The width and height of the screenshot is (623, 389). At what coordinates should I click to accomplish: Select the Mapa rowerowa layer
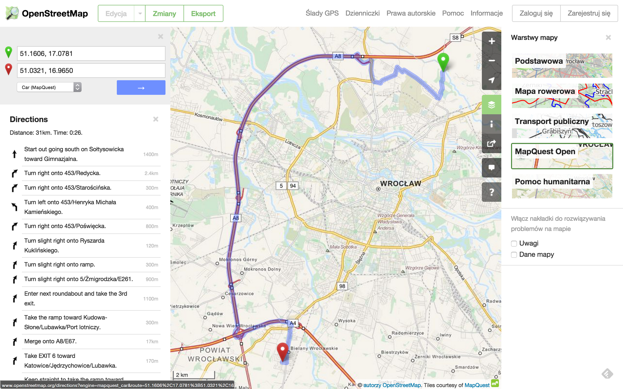click(x=562, y=96)
